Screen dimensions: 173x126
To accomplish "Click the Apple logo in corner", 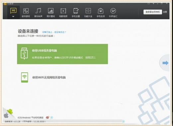I will pyautogui.click(x=6, y=115).
